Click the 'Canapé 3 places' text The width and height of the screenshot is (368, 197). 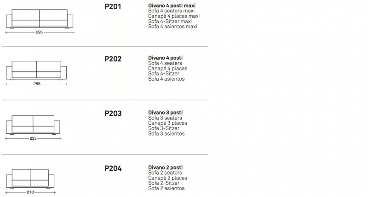pos(167,123)
